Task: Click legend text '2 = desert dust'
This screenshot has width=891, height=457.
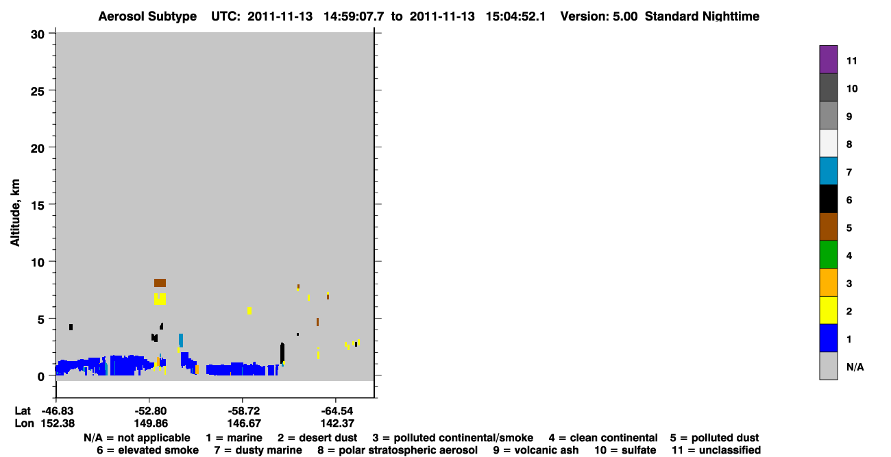Action: pos(317,438)
